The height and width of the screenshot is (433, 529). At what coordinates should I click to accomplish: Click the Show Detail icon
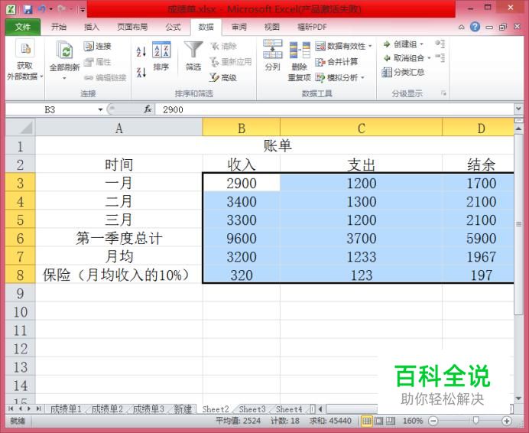(x=440, y=44)
